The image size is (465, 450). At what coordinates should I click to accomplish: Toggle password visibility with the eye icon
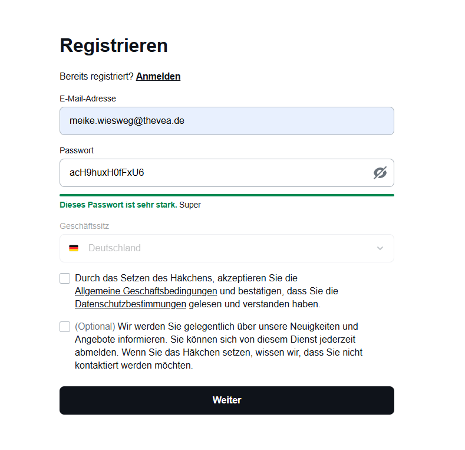tap(380, 173)
